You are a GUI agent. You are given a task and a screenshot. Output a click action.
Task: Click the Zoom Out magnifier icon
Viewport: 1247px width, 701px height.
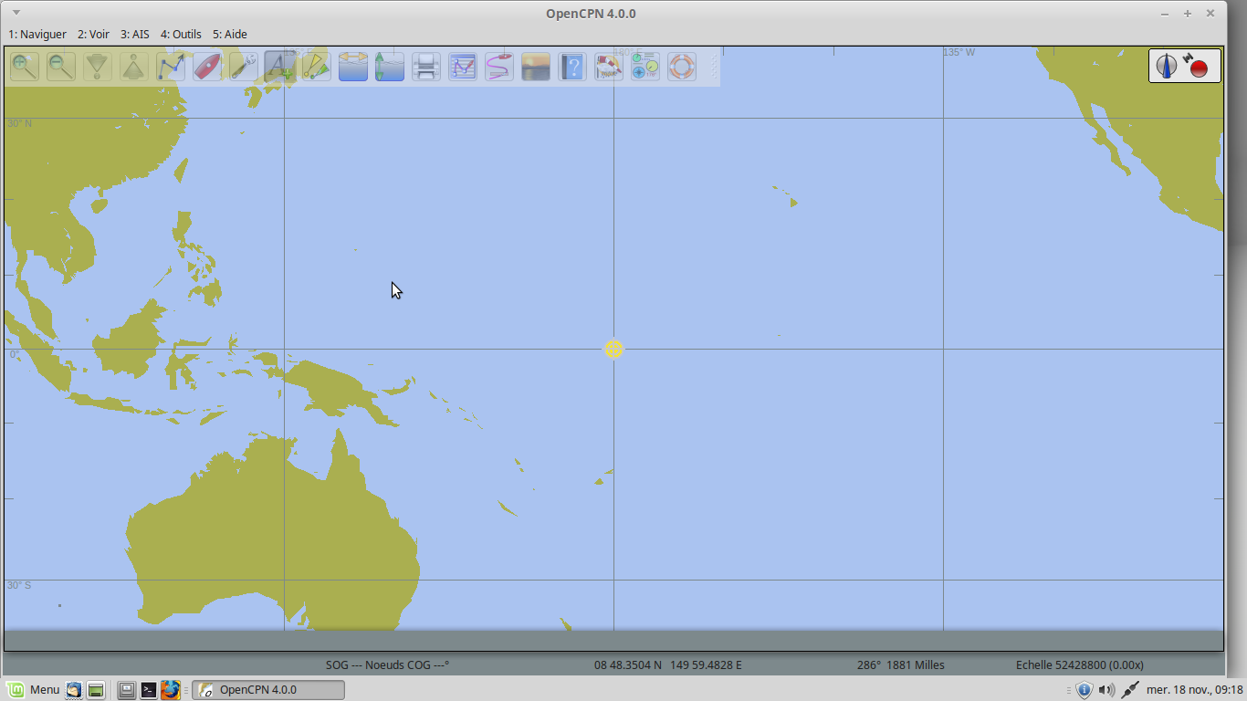click(x=61, y=66)
